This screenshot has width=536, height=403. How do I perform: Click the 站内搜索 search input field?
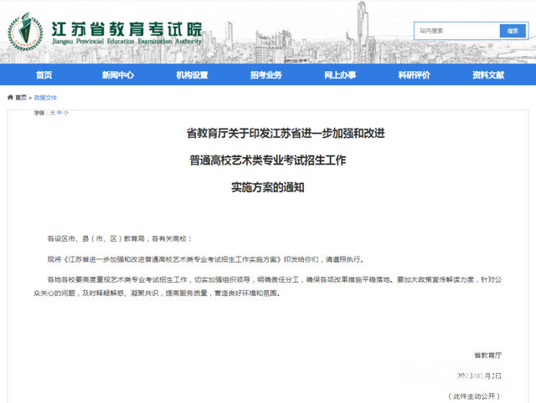click(x=456, y=31)
